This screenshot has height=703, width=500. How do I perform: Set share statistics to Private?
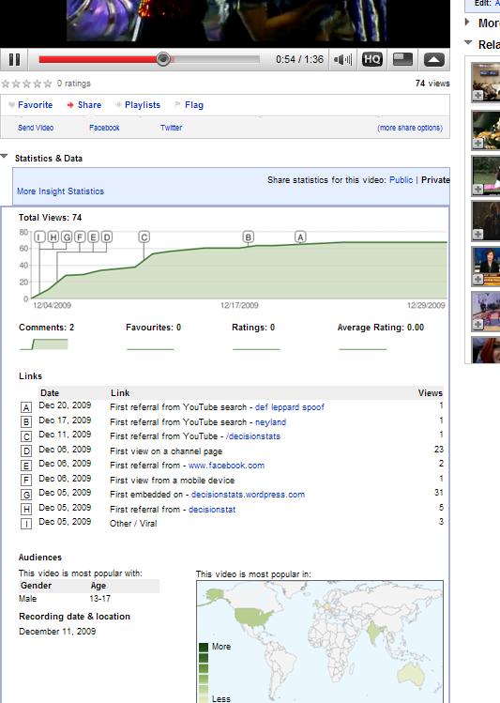(435, 180)
